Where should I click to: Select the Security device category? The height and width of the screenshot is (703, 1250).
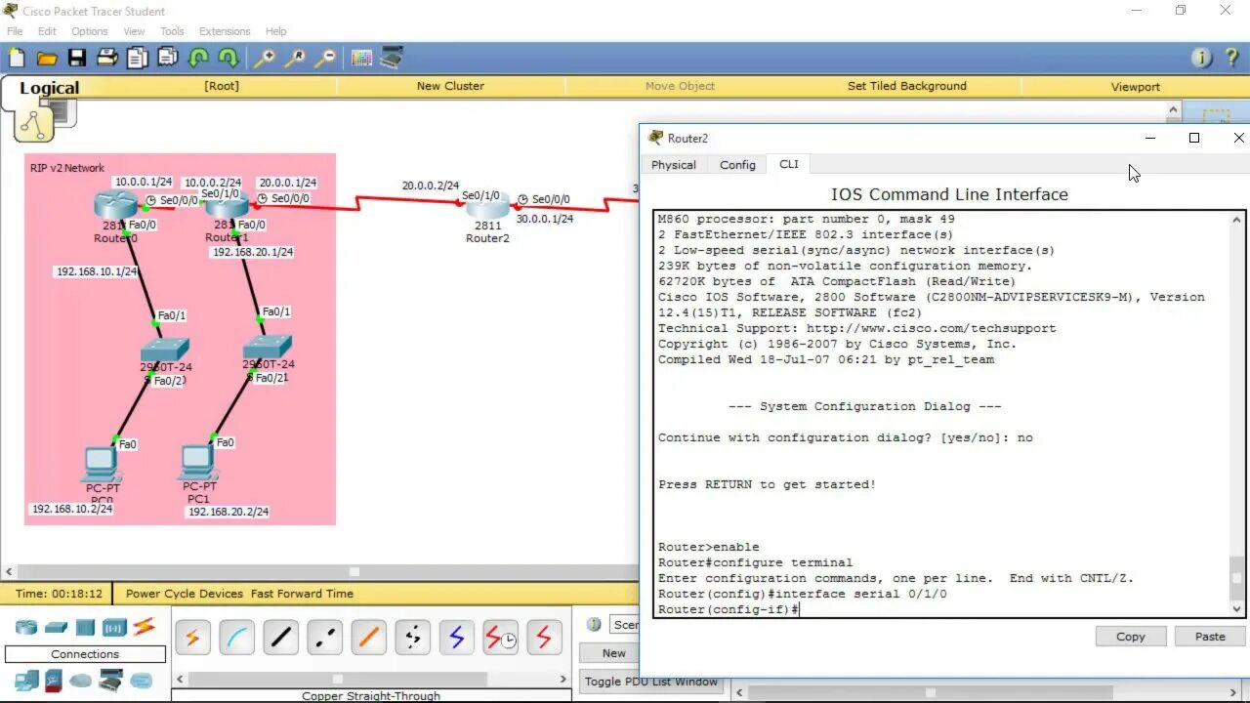coord(54,680)
